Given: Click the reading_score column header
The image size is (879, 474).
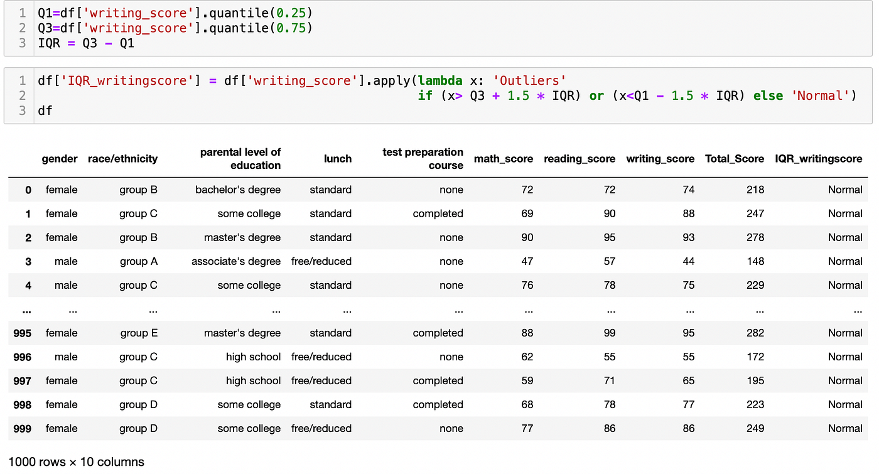Looking at the screenshot, I should [579, 159].
